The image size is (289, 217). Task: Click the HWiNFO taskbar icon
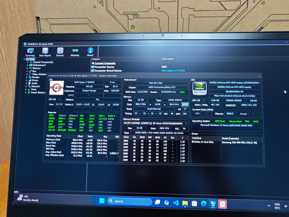click(x=213, y=204)
